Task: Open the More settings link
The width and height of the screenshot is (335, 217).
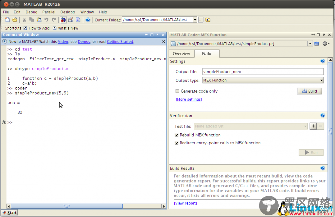Action: pos(189,99)
